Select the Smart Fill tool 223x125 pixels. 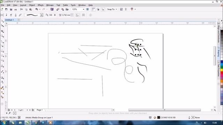click(2, 97)
